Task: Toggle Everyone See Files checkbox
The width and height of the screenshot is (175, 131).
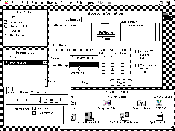Action: (x=113, y=72)
